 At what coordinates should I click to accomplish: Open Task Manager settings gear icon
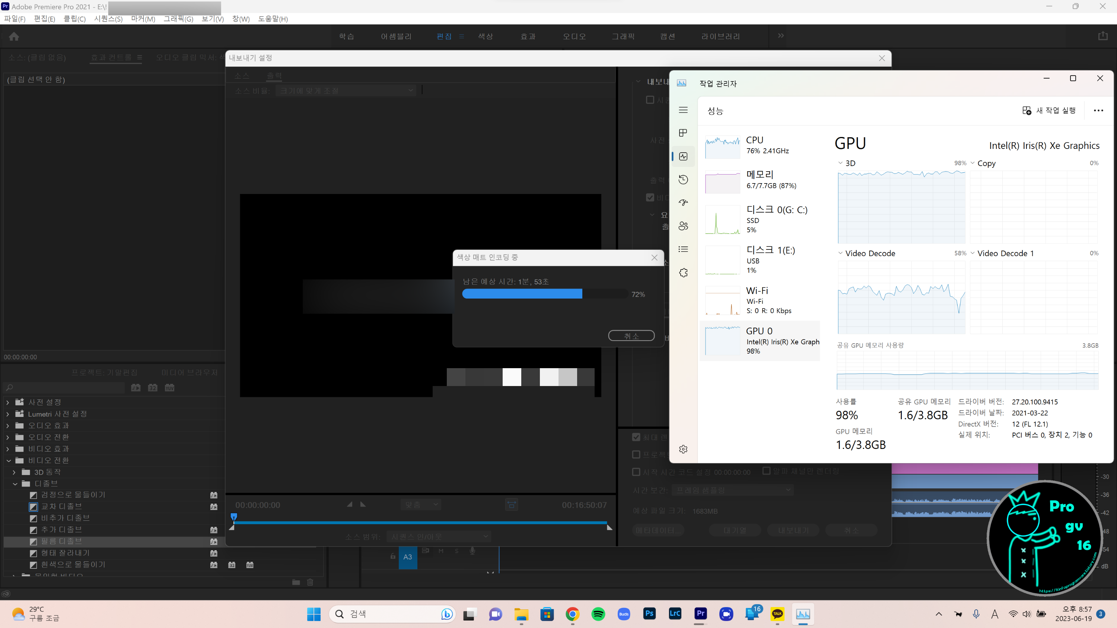click(683, 449)
